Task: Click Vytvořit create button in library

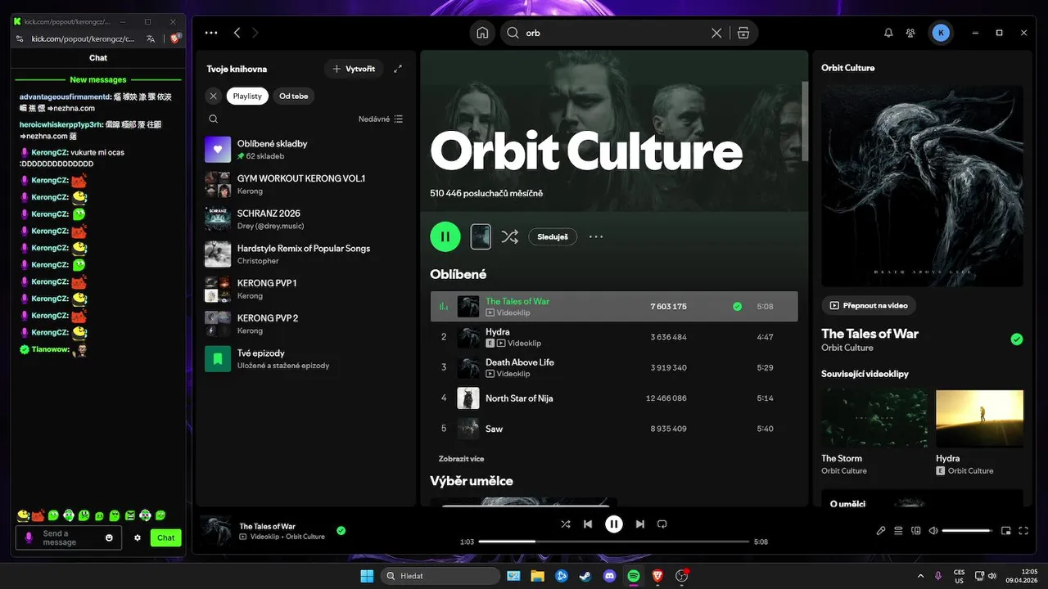Action: tap(354, 69)
